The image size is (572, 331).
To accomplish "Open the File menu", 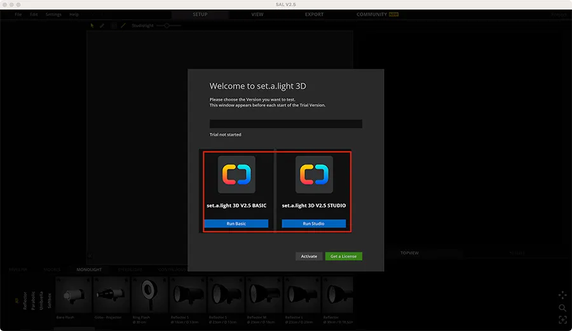I will [x=18, y=15].
